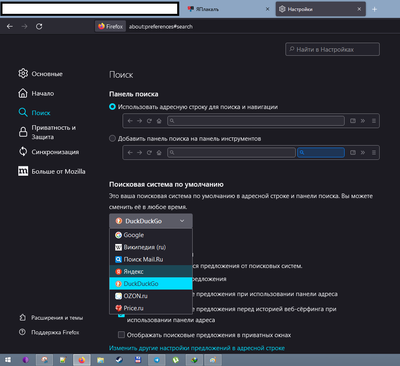Open the Основные settings section

(47, 74)
